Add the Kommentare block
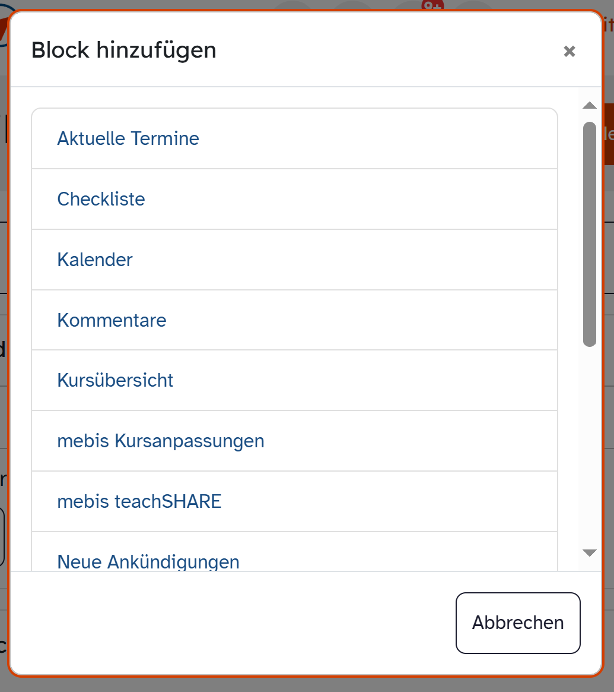 click(112, 321)
